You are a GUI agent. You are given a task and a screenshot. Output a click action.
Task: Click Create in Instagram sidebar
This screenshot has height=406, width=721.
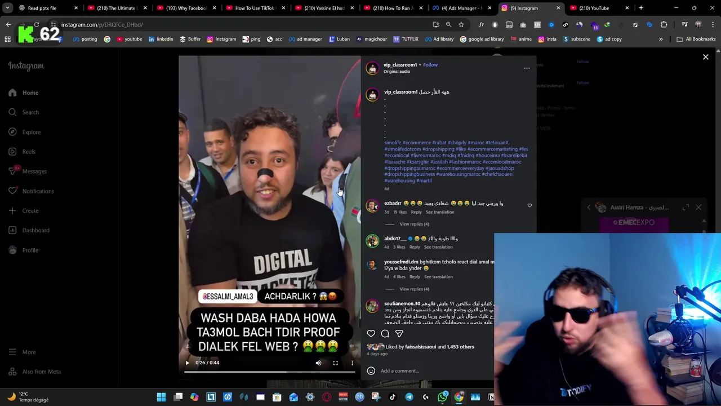pos(24,211)
